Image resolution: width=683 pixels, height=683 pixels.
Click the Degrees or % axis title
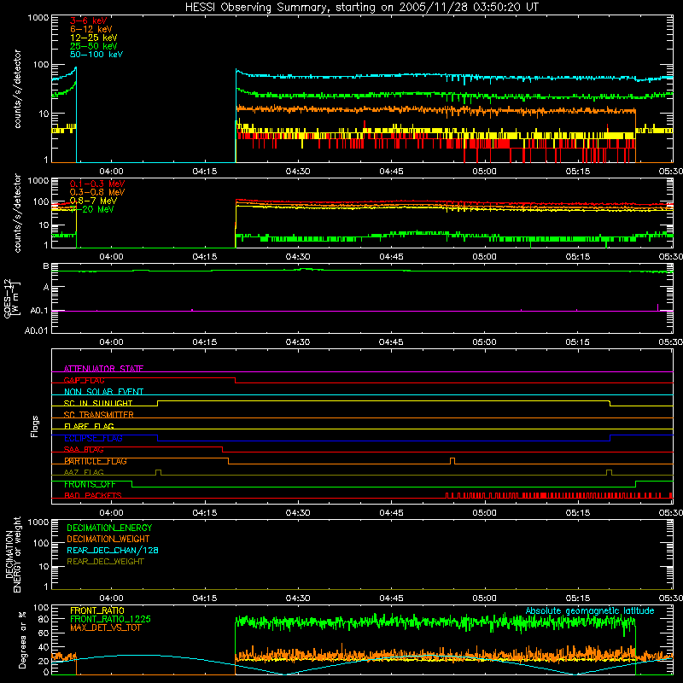[x=22, y=639]
